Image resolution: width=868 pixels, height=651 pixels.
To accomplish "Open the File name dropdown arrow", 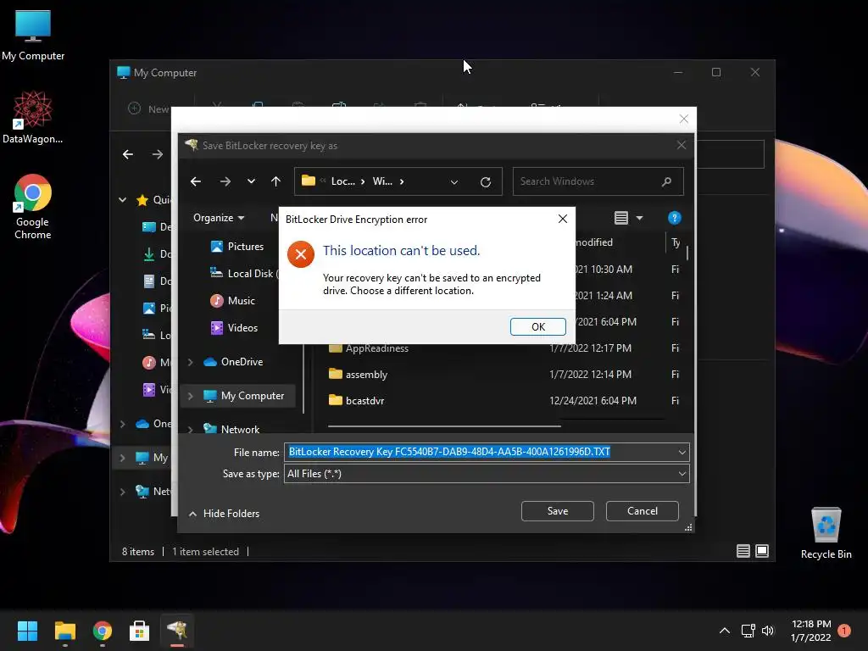I will tap(682, 453).
